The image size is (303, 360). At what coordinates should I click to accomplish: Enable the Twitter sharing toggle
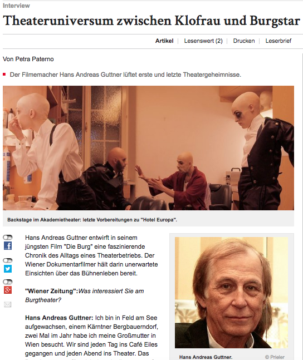[8, 260]
